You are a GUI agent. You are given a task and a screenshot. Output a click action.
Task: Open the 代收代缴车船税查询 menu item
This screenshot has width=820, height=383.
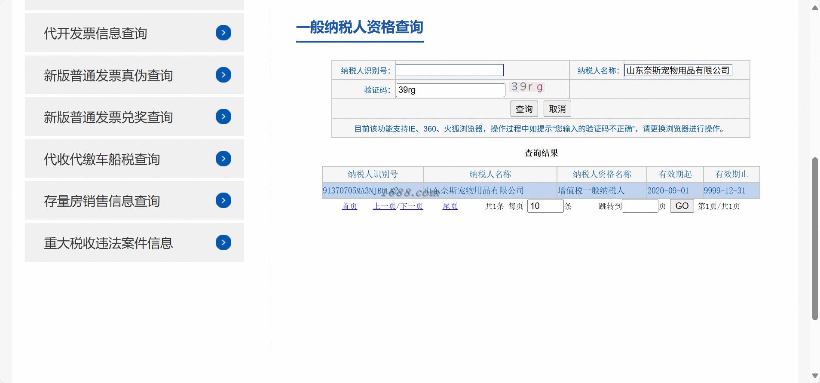(135, 159)
